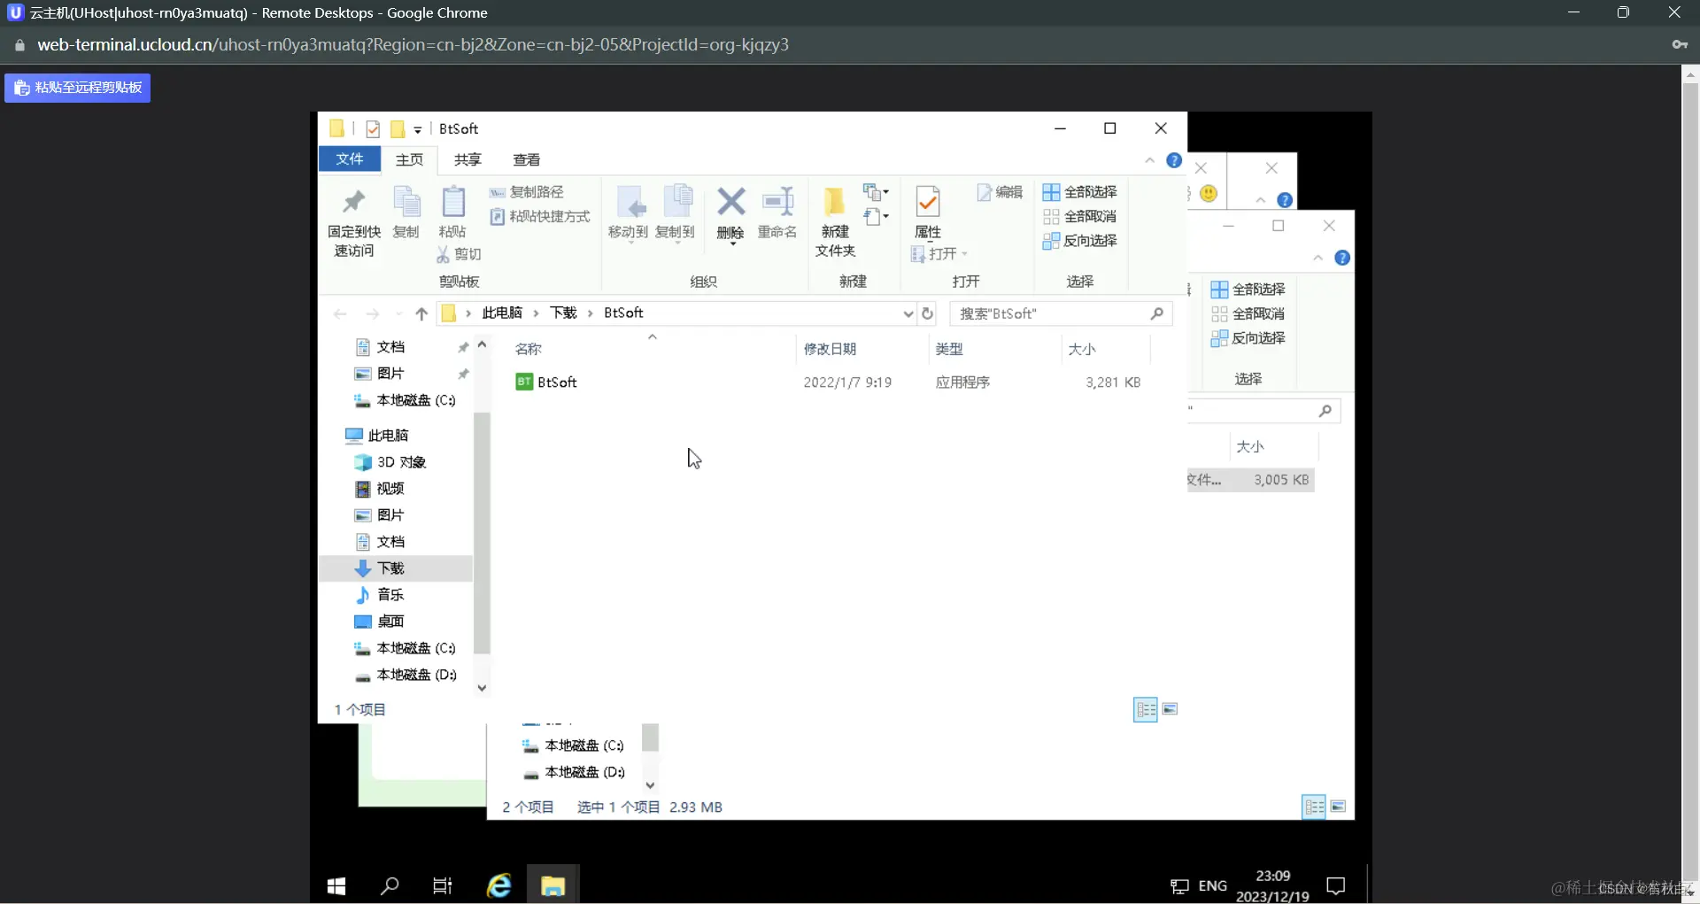The width and height of the screenshot is (1700, 904).
Task: Open the Windows Start menu
Action: point(336,885)
